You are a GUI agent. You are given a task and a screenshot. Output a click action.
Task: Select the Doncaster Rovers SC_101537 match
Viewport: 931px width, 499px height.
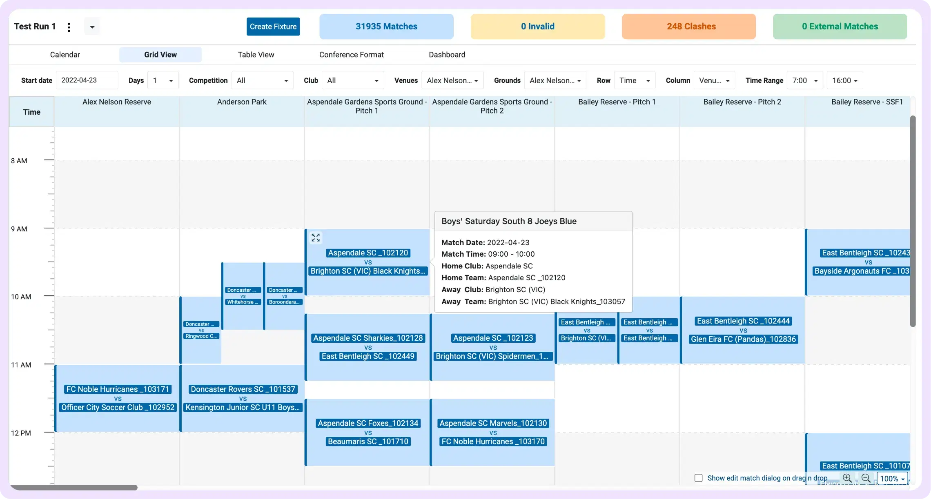click(x=243, y=398)
